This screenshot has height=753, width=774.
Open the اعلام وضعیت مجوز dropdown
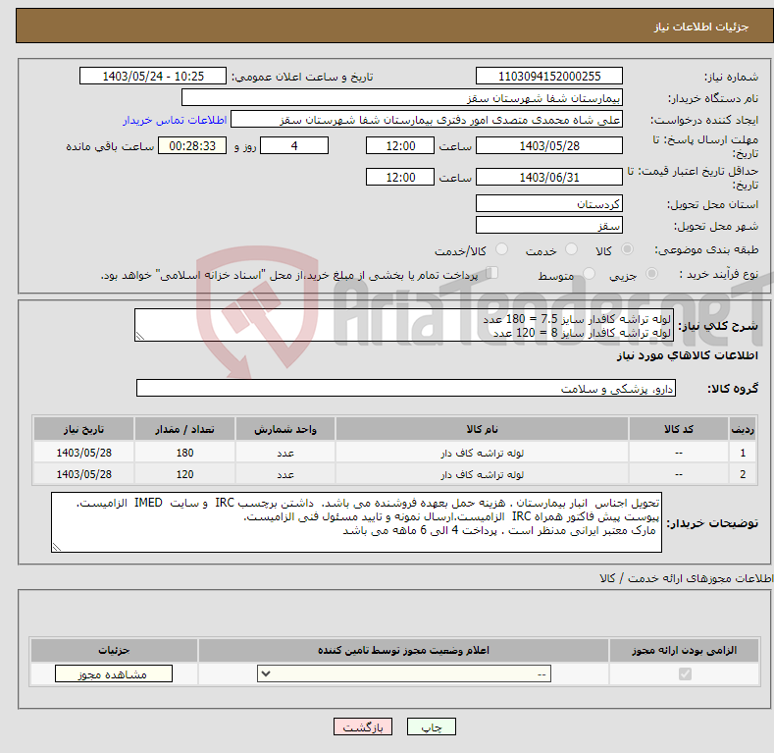(404, 673)
